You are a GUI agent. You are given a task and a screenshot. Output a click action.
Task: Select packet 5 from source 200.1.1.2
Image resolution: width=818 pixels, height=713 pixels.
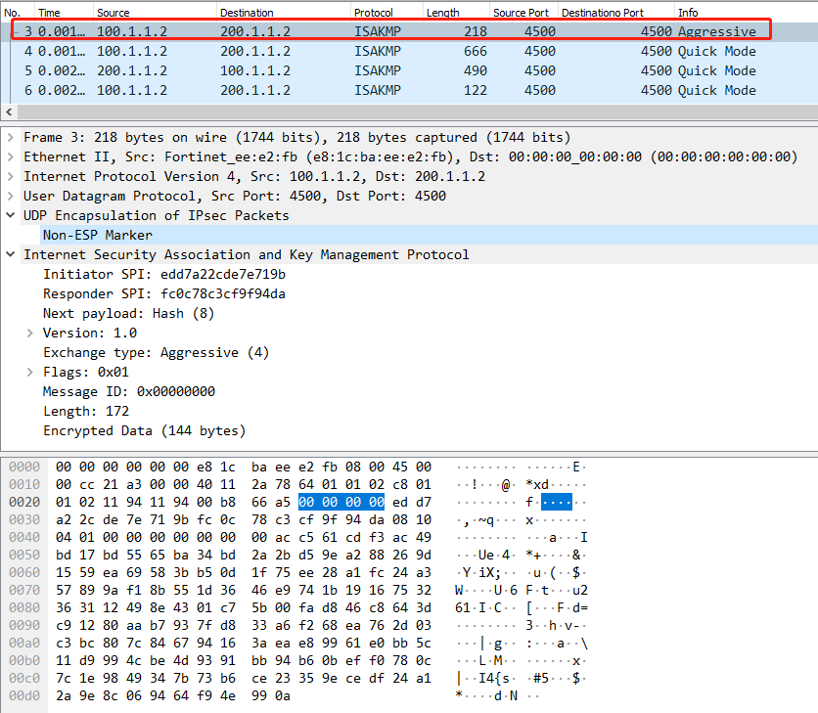click(391, 70)
